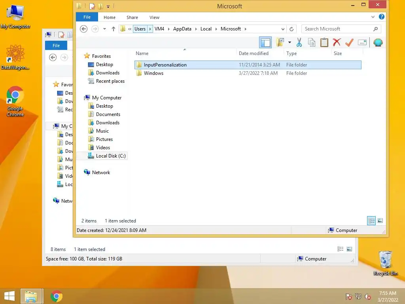Screen dimensions: 405x304
Task: Switch to large icons view in back window
Action: [x=349, y=249]
